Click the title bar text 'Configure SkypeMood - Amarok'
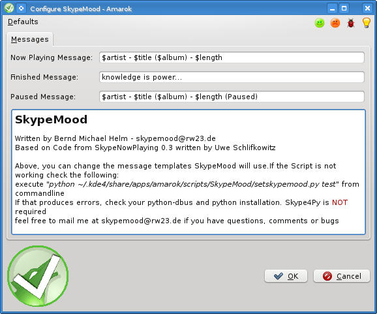This screenshot has width=377, height=314. tap(81, 9)
